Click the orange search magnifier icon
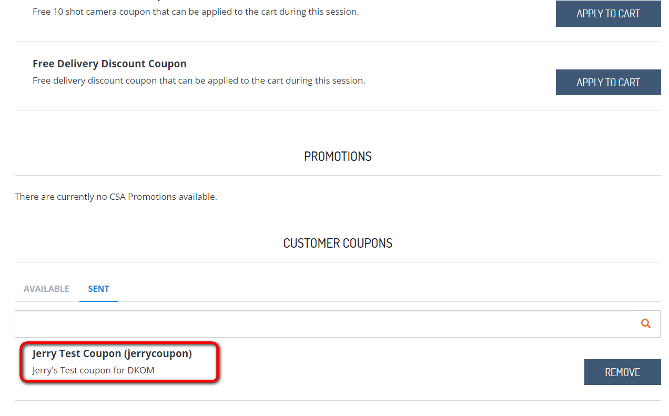The height and width of the screenshot is (416, 669). point(646,323)
